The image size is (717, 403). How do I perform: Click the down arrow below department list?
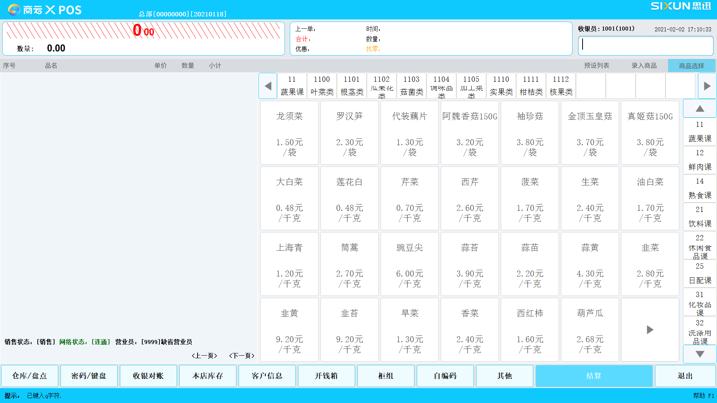click(700, 354)
